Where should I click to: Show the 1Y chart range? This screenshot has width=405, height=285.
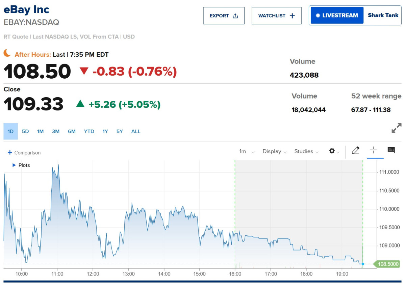[x=105, y=131]
